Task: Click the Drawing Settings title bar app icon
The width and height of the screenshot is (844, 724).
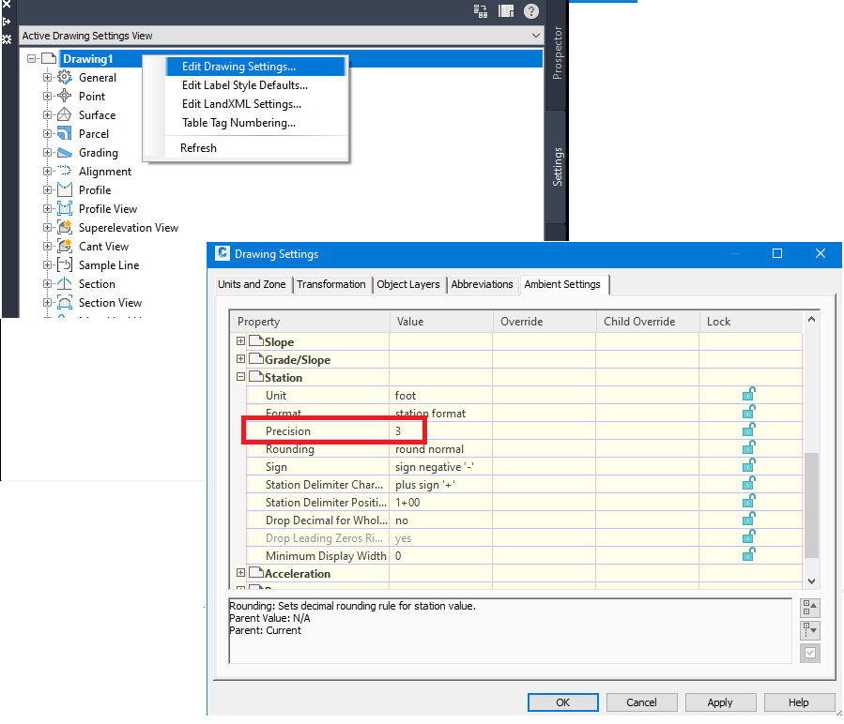Action: pos(223,253)
